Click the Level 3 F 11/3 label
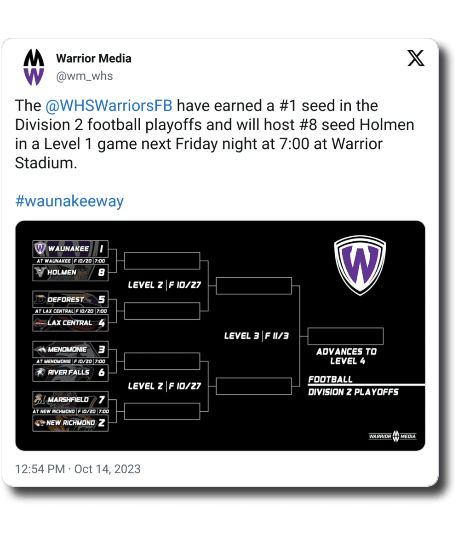 (x=256, y=336)
